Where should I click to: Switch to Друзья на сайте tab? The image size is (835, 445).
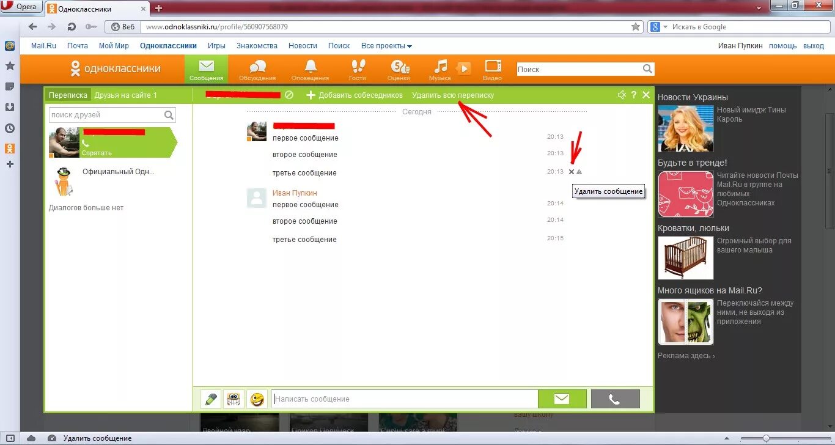(126, 95)
